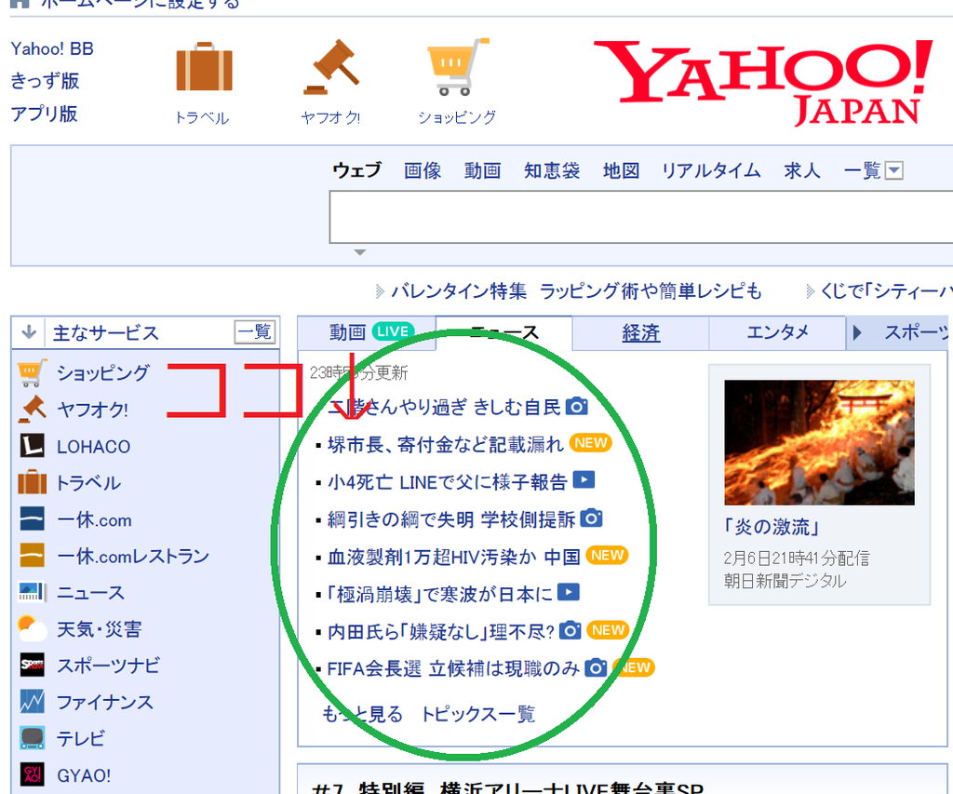The width and height of the screenshot is (953, 794).
Task: Click the GYAO! icon in sidebar
Action: [x=33, y=774]
